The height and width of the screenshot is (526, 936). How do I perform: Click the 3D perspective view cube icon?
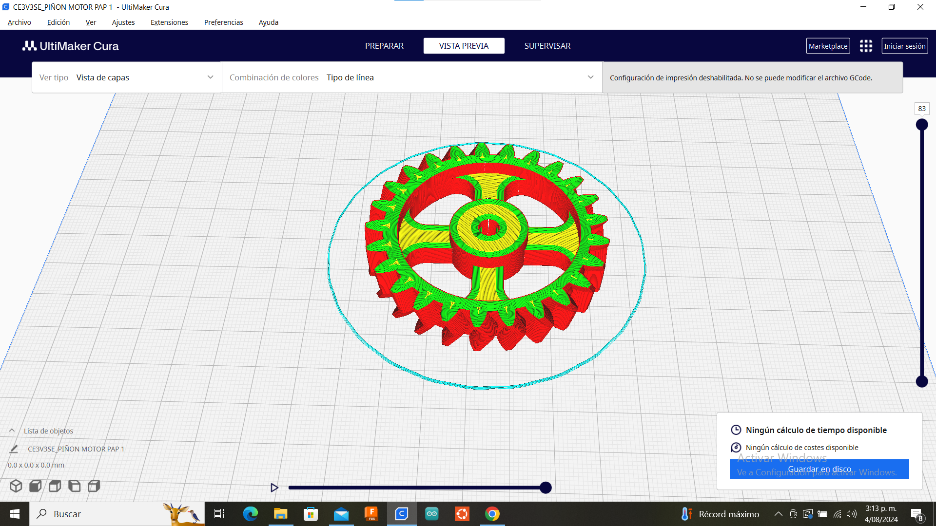pos(16,486)
